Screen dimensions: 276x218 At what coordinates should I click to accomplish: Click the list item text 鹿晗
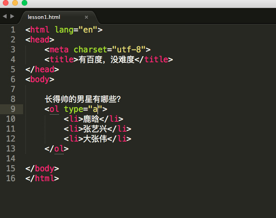pos(91,119)
